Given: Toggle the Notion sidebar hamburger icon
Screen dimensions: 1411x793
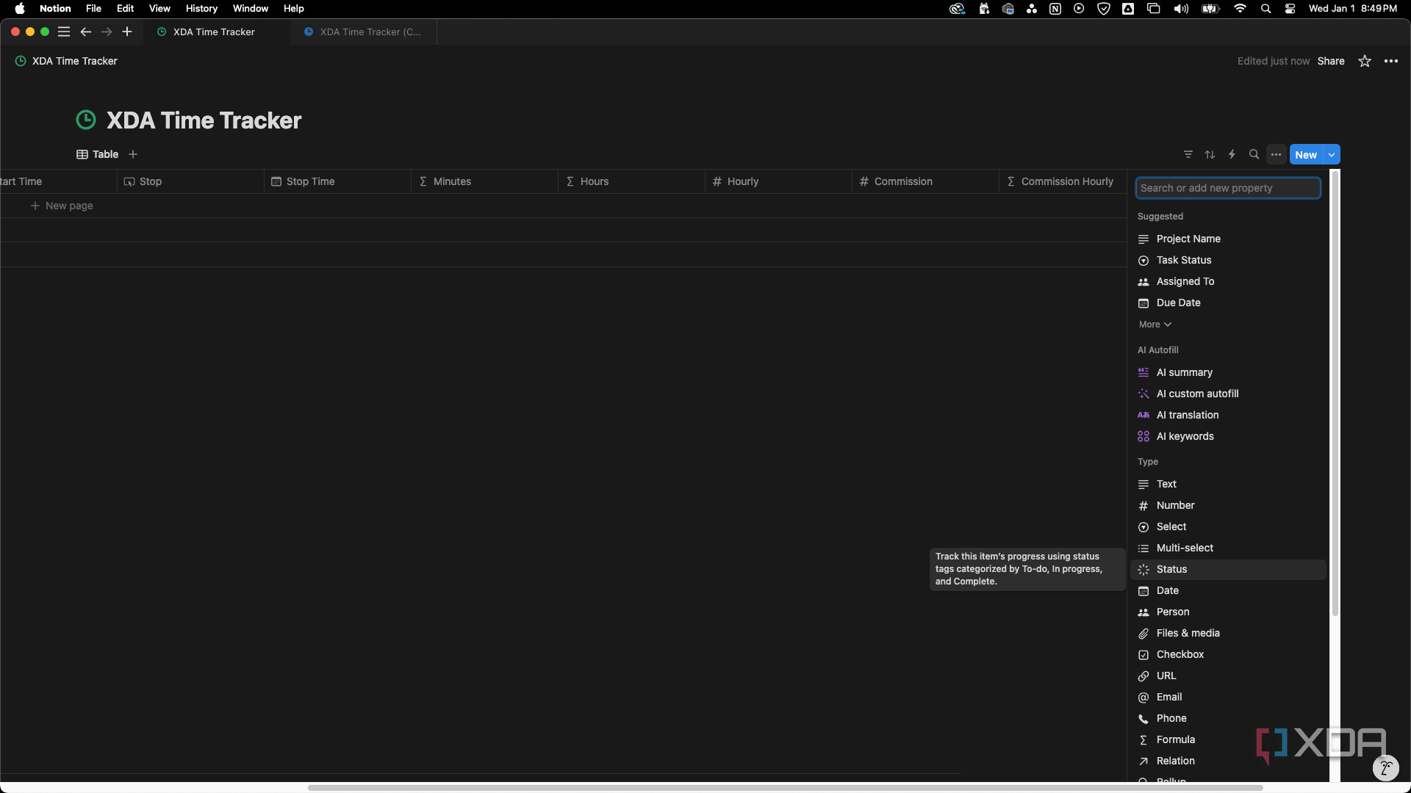Looking at the screenshot, I should click(x=64, y=32).
